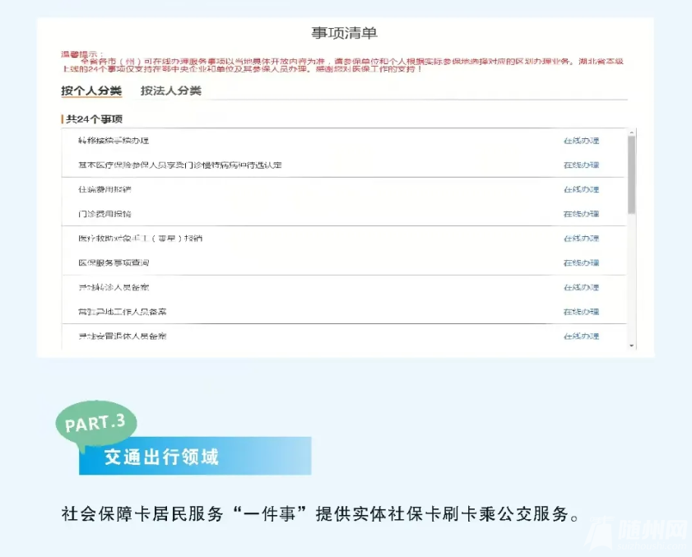
Task: Open 在线办理 for 转移接续手续办理
Action: pyautogui.click(x=581, y=141)
